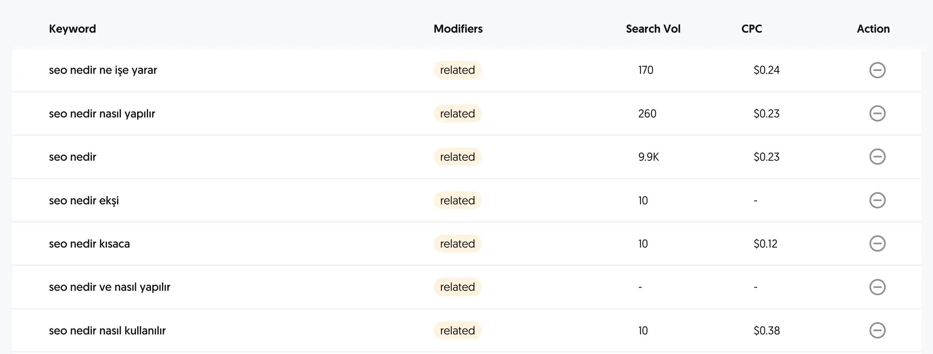Remove the 'seo nedir ekşi' row
This screenshot has width=933, height=354.
click(x=877, y=200)
